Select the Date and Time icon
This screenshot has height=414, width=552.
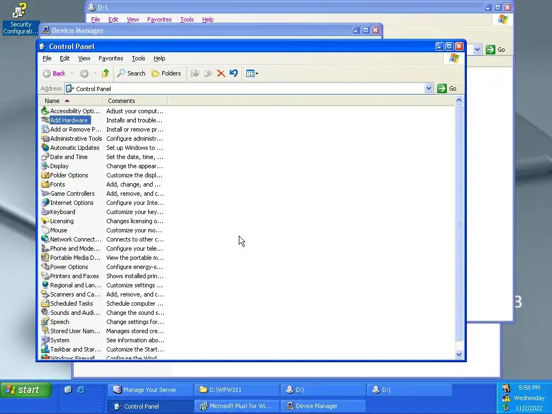(45, 157)
